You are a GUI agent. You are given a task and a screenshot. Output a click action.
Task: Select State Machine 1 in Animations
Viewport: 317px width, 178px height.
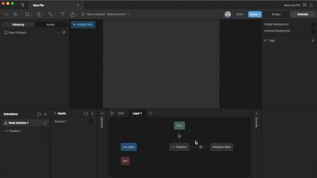coord(25,123)
